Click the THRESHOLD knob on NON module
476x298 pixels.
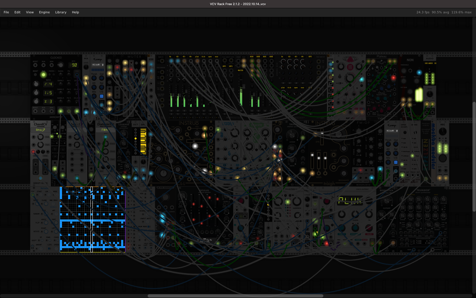click(403, 70)
